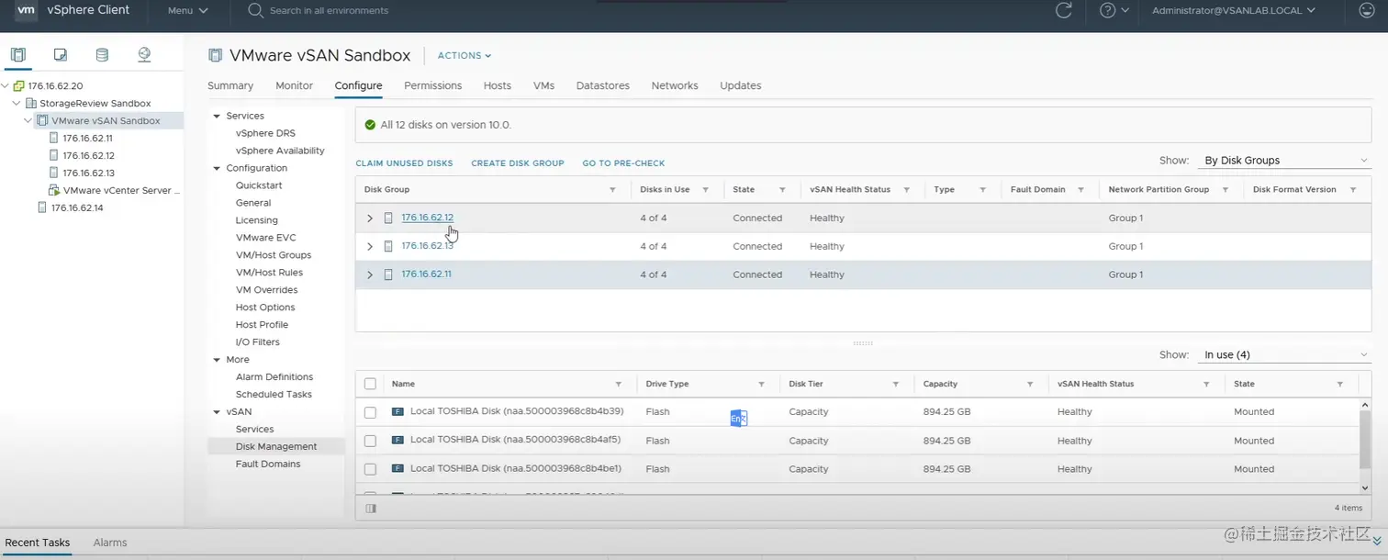The height and width of the screenshot is (560, 1388).
Task: Open the VMs and Templates inventory view
Action: click(x=61, y=55)
